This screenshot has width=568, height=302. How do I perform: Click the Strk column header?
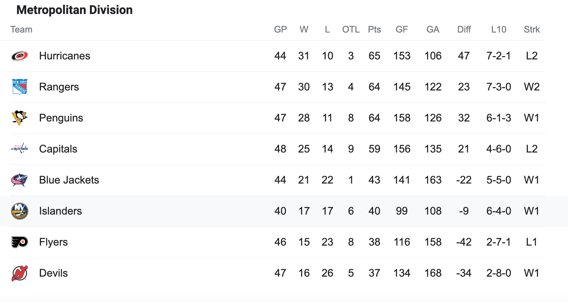pos(532,30)
